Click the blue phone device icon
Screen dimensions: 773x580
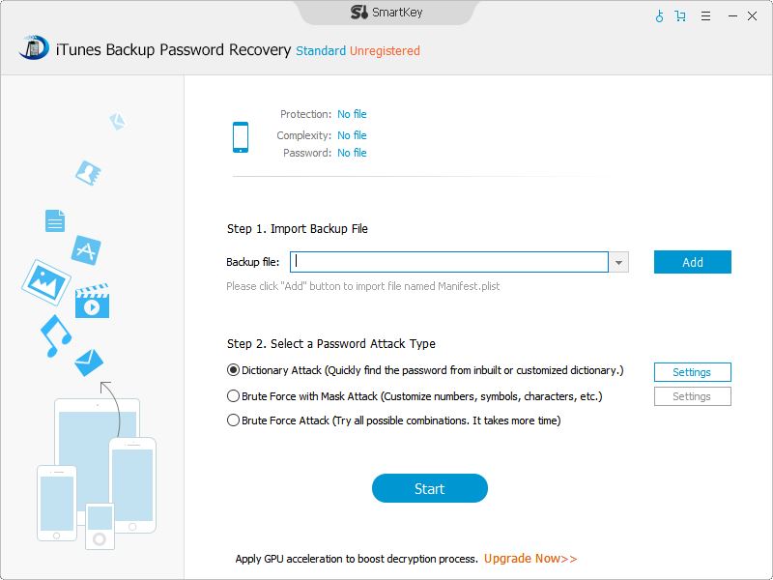pos(241,136)
